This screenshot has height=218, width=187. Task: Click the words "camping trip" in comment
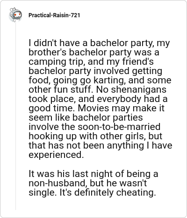click(56, 62)
